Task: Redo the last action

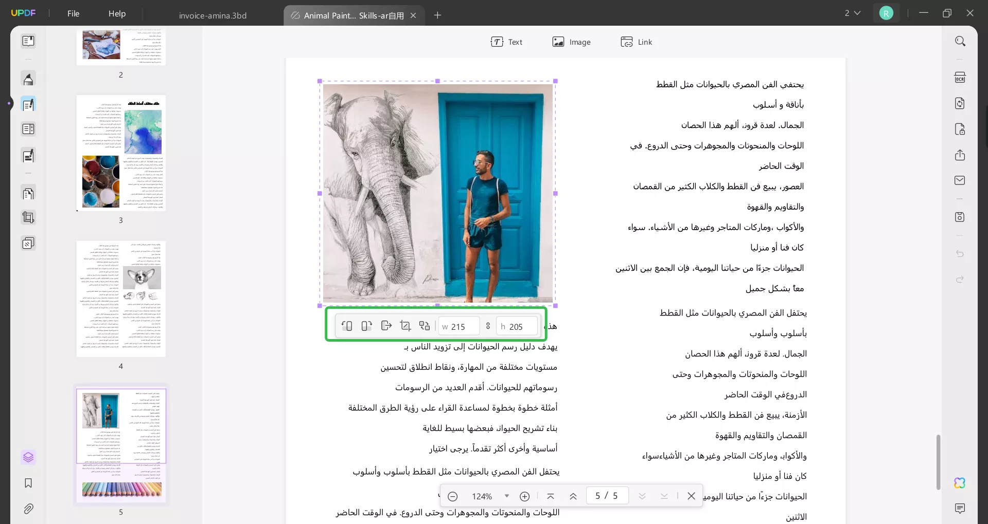Action: pyautogui.click(x=960, y=279)
